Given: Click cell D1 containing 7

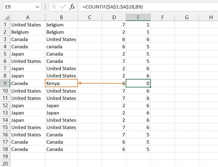Looking at the screenshot, I should coord(114,25).
